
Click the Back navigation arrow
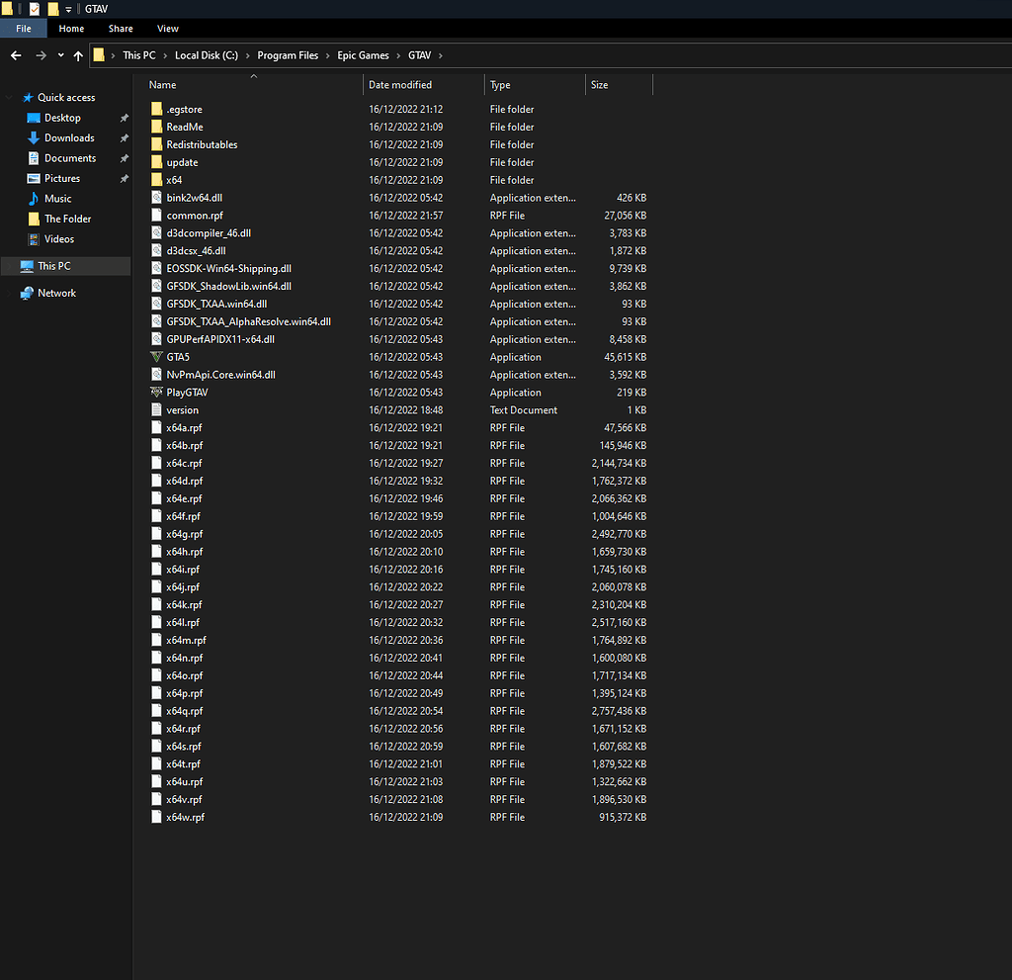[x=16, y=55]
